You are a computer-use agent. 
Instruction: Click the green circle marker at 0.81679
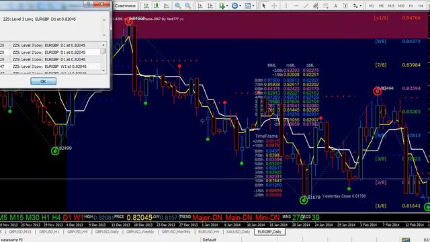pos(304,200)
